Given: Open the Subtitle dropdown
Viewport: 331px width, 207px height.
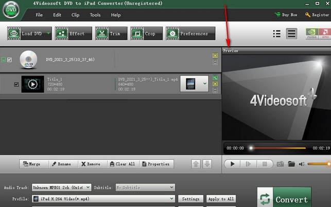Looking at the screenshot, I should coord(145,187).
